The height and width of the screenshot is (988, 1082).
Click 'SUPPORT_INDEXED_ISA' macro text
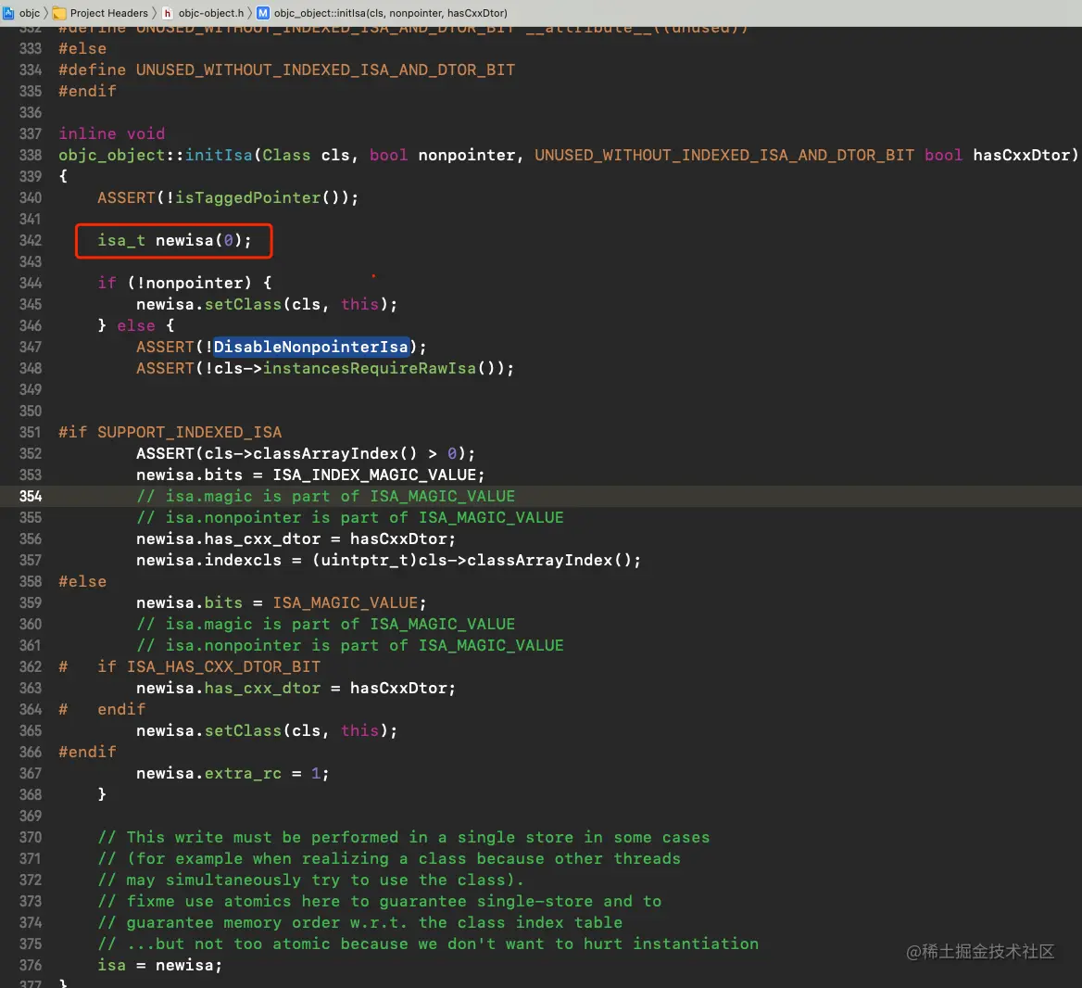tap(189, 432)
